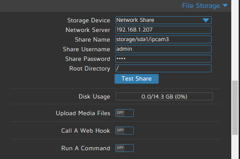The image size is (240, 159).
Task: Select the Share Username field
Action: pos(163,49)
